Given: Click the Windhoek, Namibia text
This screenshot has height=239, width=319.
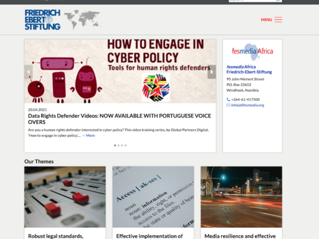Looking at the screenshot, I should pyautogui.click(x=242, y=90).
